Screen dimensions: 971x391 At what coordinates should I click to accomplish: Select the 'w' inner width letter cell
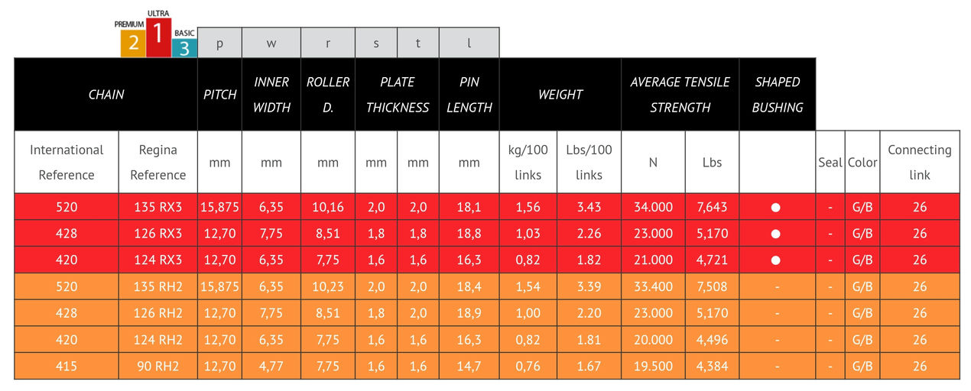click(x=271, y=44)
